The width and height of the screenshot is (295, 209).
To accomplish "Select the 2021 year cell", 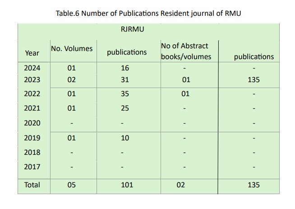I will click(32, 108).
